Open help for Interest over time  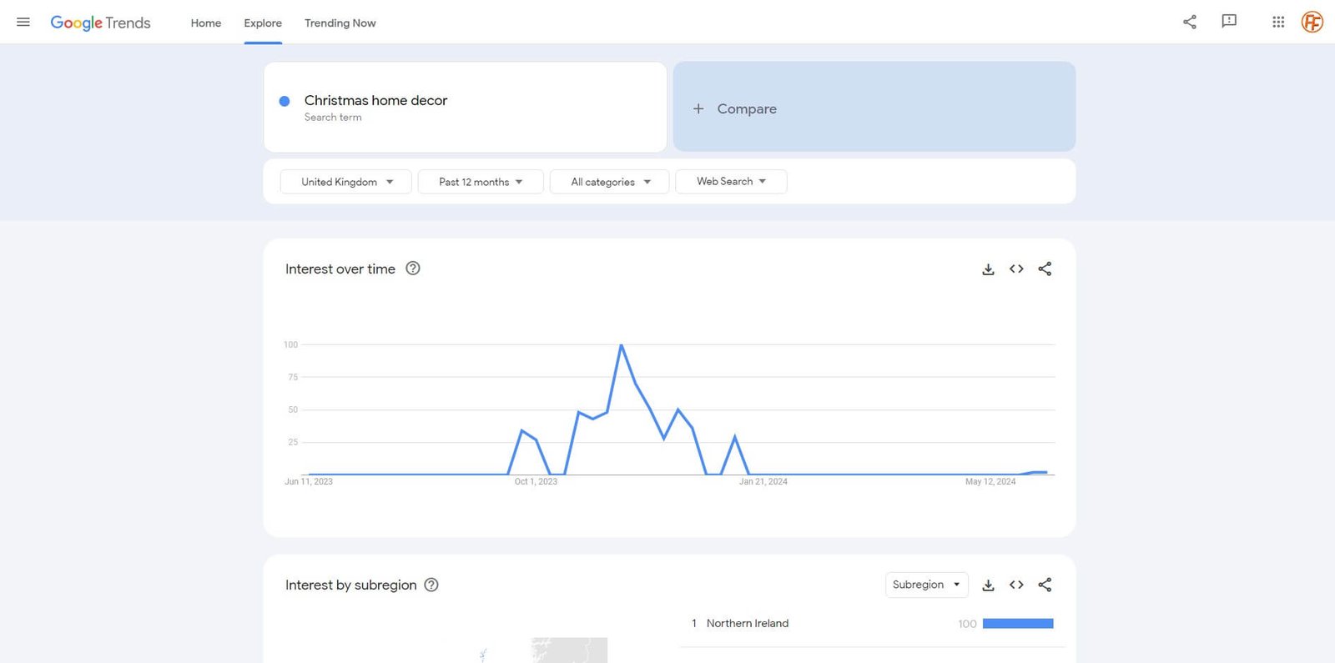413,269
